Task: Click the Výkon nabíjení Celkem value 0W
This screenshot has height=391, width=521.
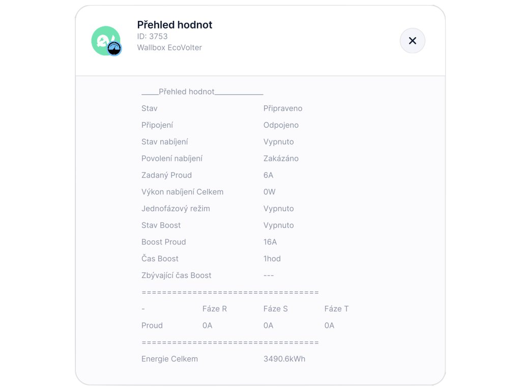Action: 269,192
